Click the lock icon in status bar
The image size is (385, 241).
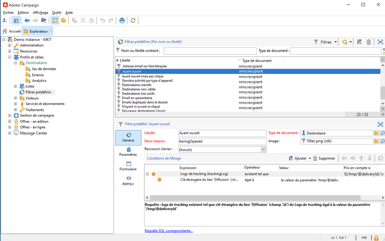[x=376, y=237]
